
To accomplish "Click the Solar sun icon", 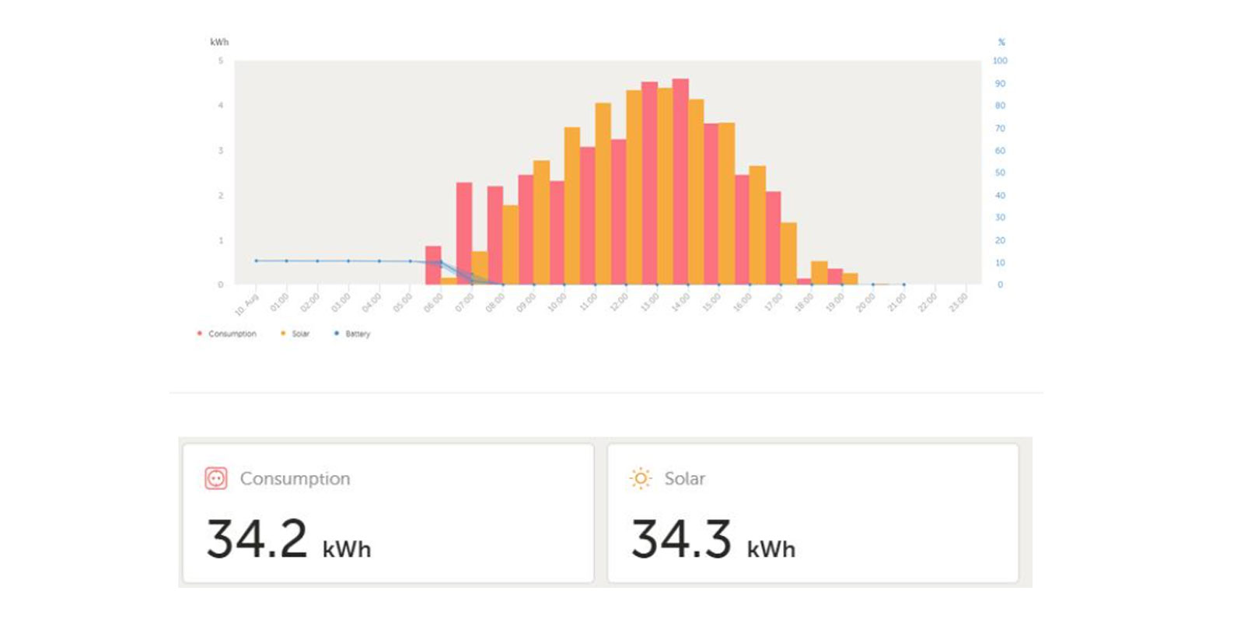I will 640,478.
